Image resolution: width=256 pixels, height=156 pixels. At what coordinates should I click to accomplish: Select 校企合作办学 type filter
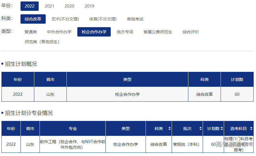94,32
